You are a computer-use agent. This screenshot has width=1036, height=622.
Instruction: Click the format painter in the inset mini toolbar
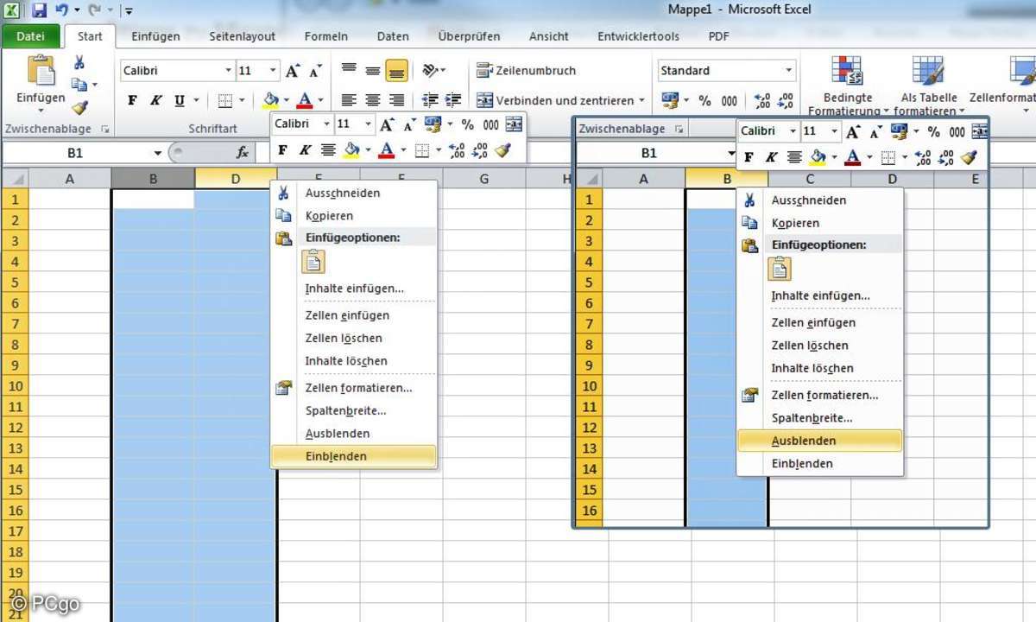click(x=969, y=157)
